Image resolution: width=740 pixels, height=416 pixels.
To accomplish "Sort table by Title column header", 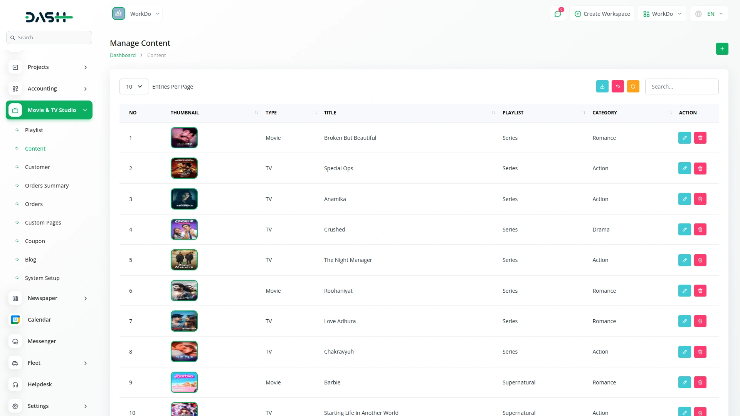I will click(330, 113).
